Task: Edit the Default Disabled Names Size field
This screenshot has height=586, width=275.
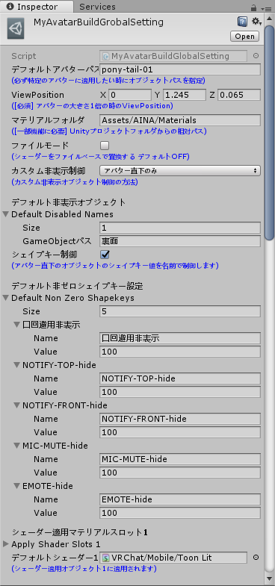Action: 180,228
